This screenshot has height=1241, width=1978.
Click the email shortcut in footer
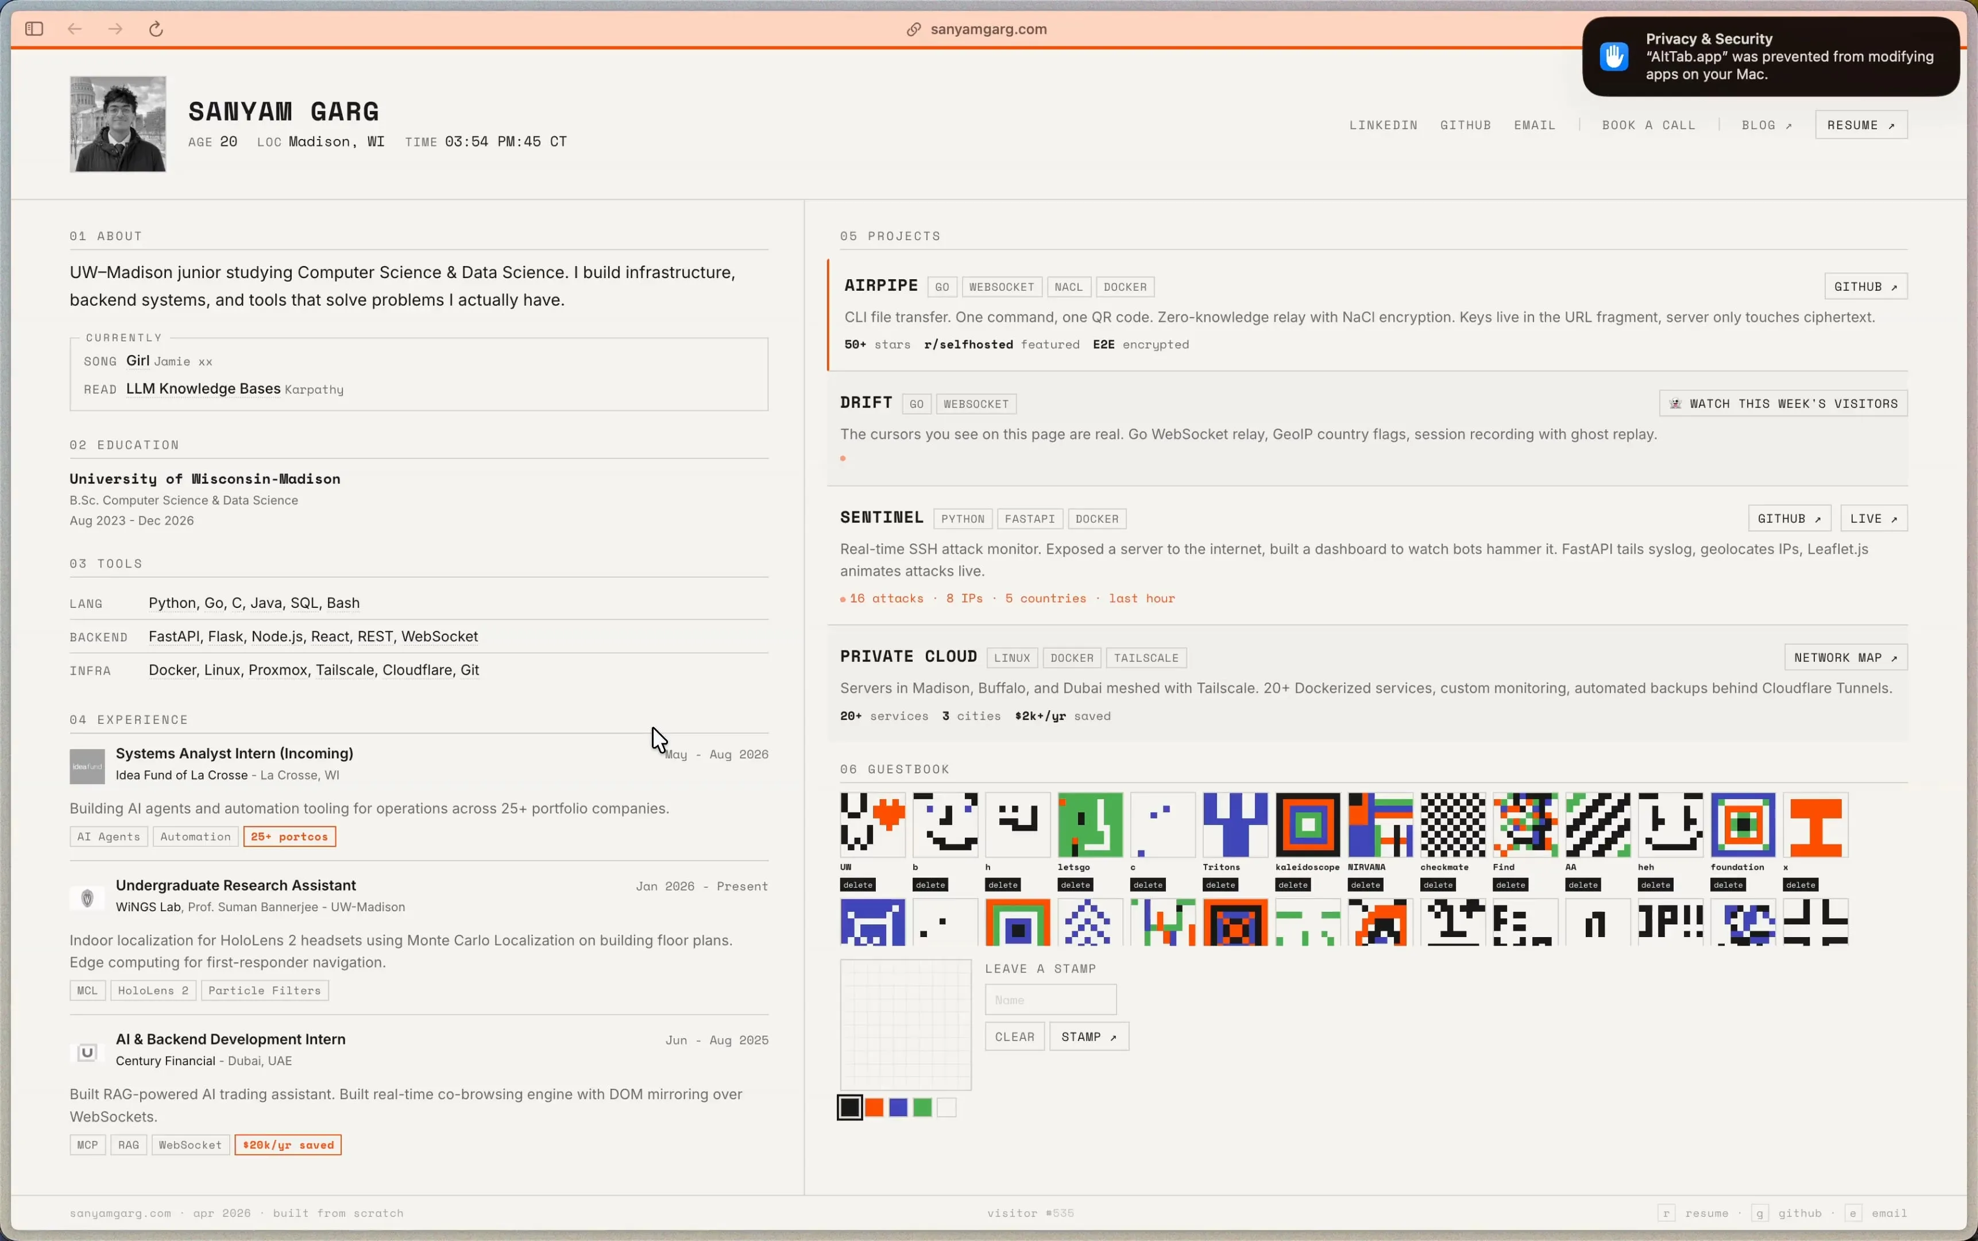[1875, 1213]
